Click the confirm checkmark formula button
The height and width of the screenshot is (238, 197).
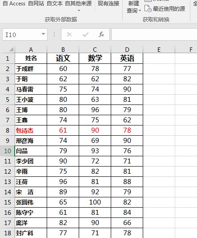coord(85,34)
